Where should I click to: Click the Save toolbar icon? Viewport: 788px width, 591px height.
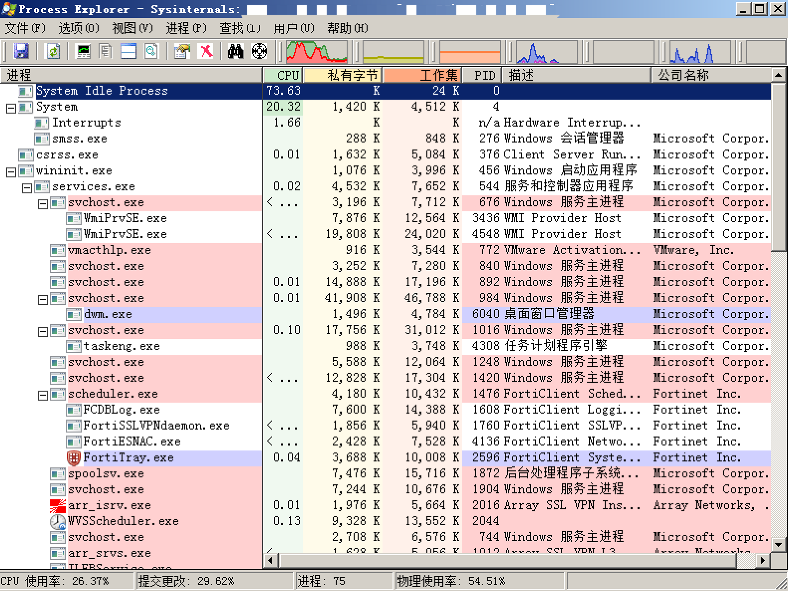coord(21,51)
